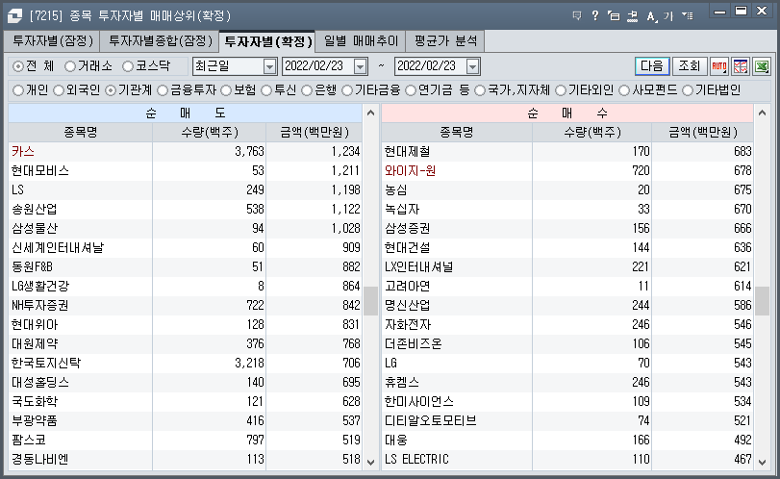Image resolution: width=780 pixels, height=479 pixels.
Task: Choose the 금융투자 radio button
Action: [163, 90]
